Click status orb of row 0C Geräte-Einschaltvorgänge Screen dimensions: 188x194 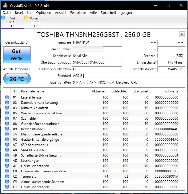(x=7, y=139)
